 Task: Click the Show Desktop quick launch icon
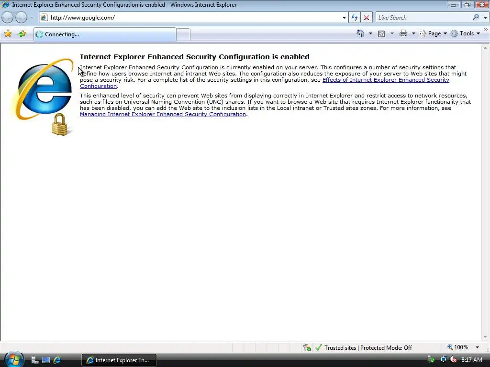pyautogui.click(x=46, y=360)
